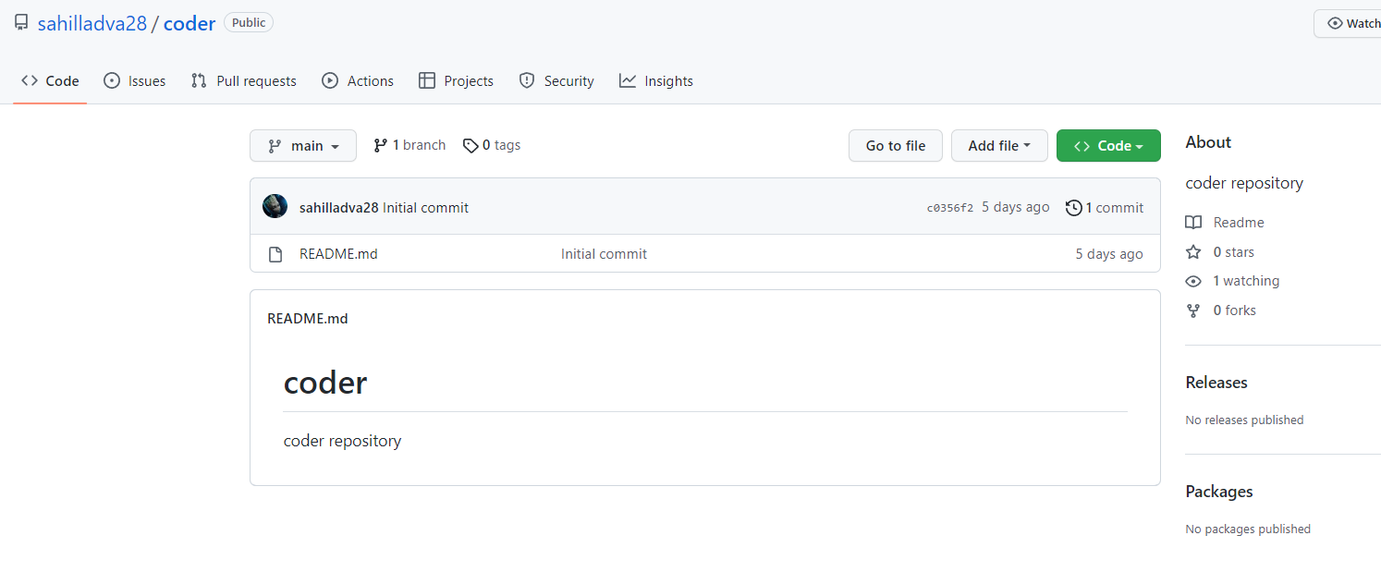Click the README.md heading of the readme box
The width and height of the screenshot is (1381, 572).
click(308, 319)
